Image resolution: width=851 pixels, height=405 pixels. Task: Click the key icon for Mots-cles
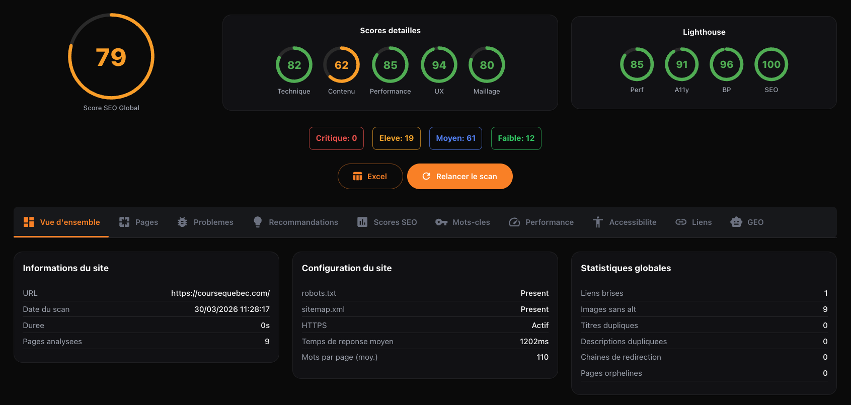pos(441,222)
